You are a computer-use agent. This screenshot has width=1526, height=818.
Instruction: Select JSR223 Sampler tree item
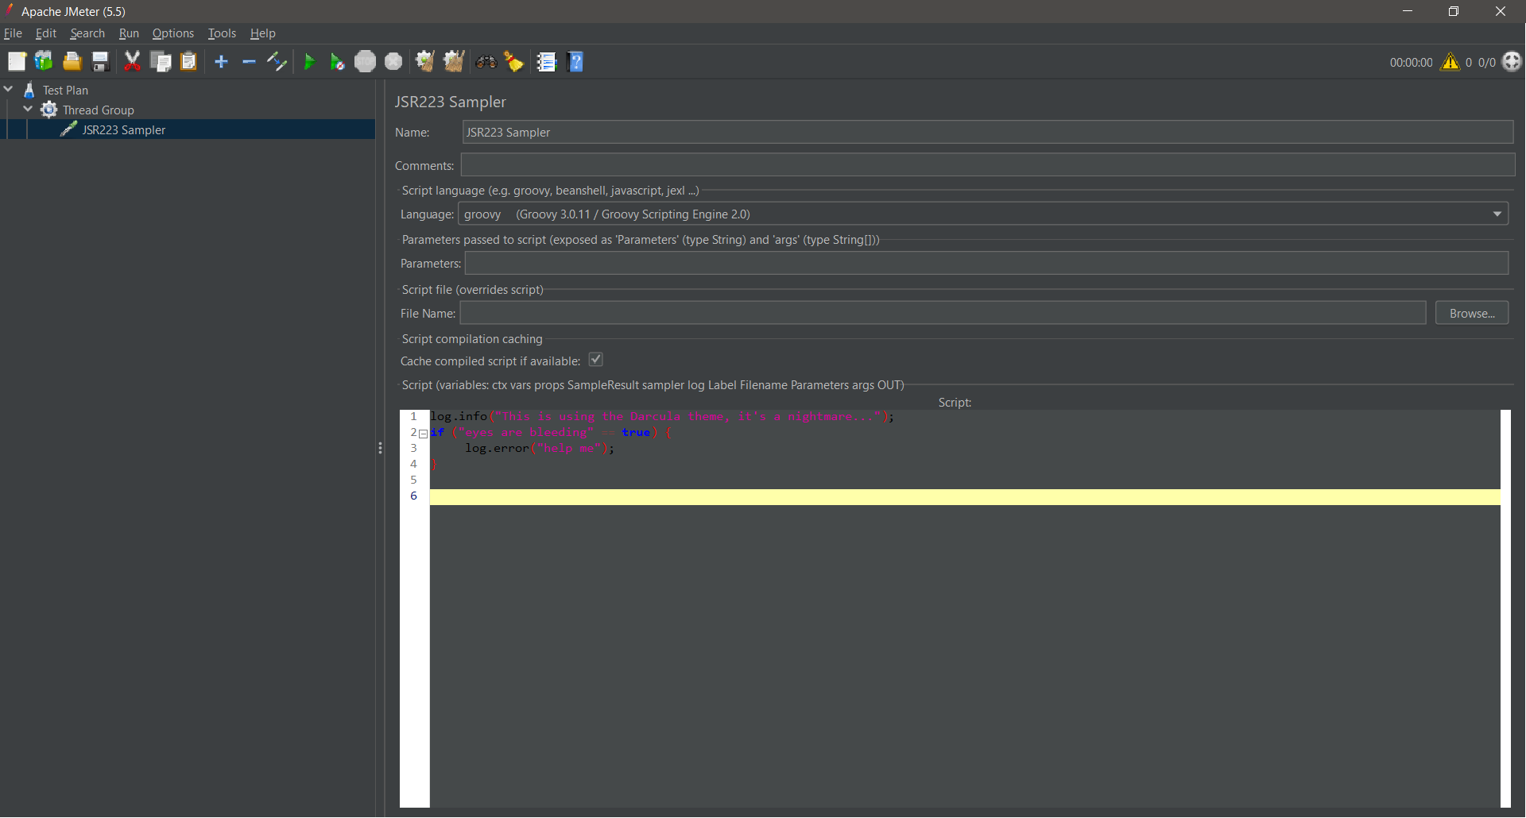(x=124, y=129)
